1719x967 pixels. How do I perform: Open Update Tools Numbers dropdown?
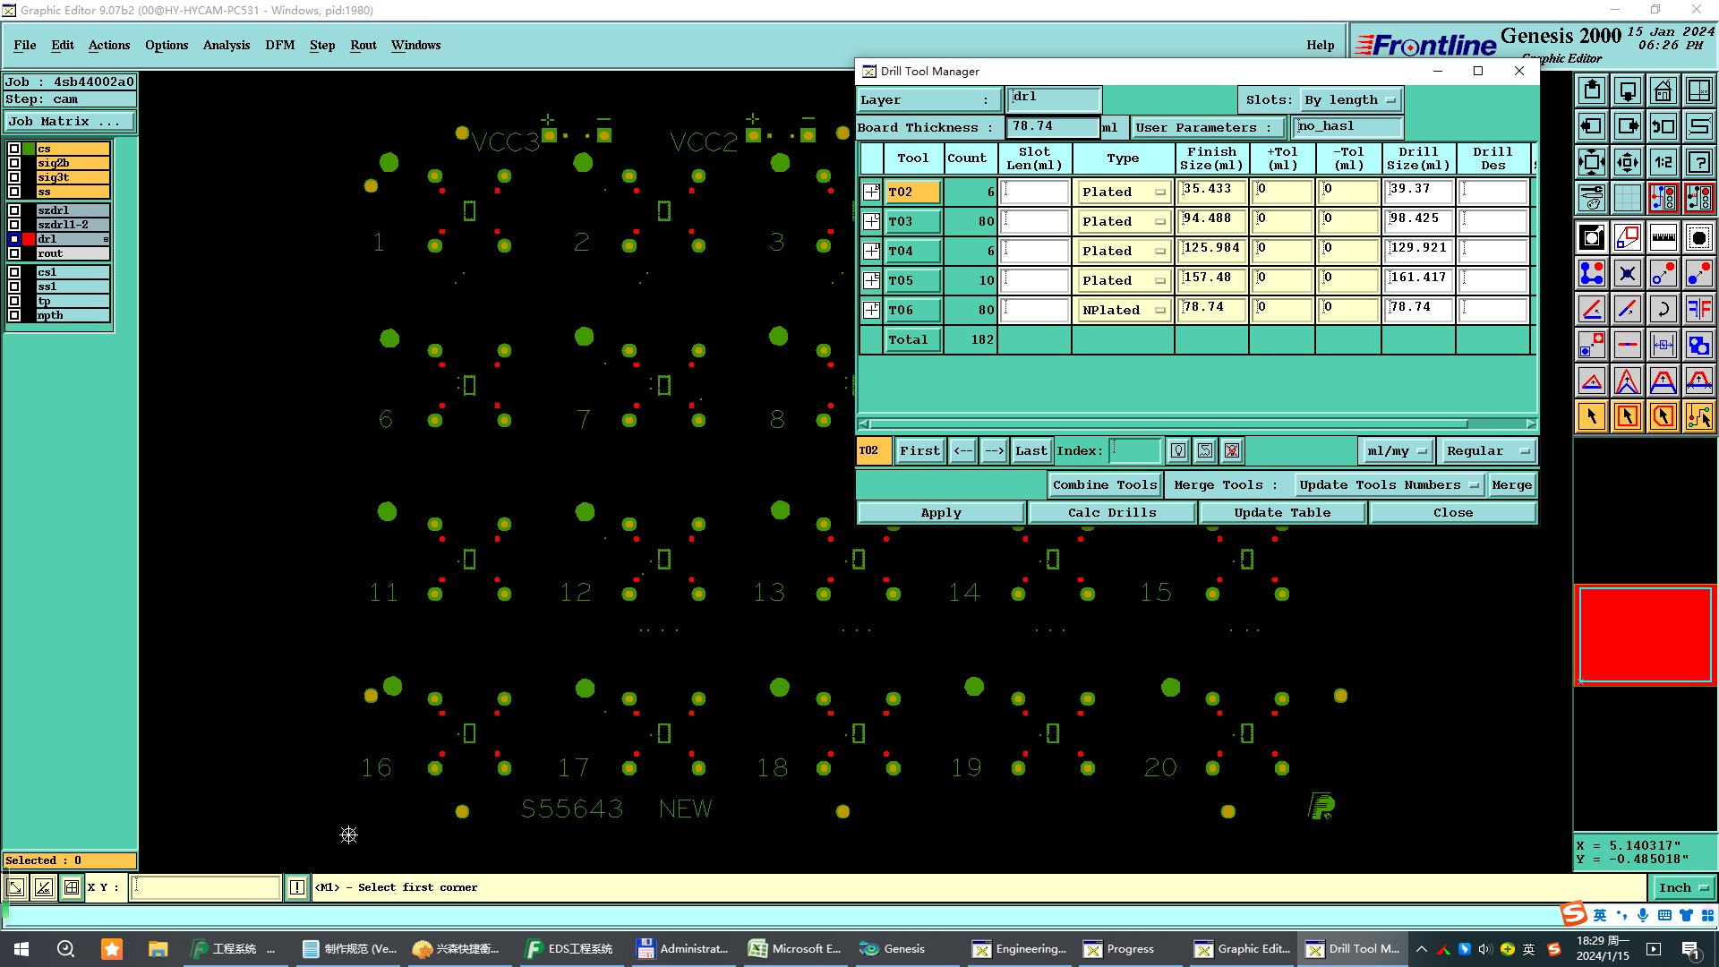coord(1388,484)
